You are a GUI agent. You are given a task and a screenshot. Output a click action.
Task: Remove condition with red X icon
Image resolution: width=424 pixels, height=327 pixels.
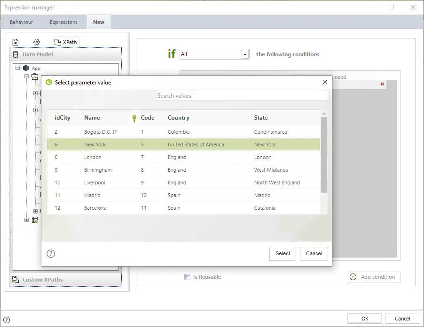[382, 84]
